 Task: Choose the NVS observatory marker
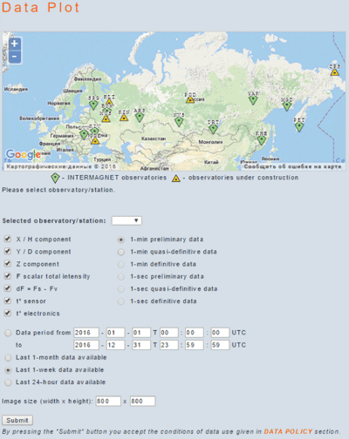click(179, 121)
